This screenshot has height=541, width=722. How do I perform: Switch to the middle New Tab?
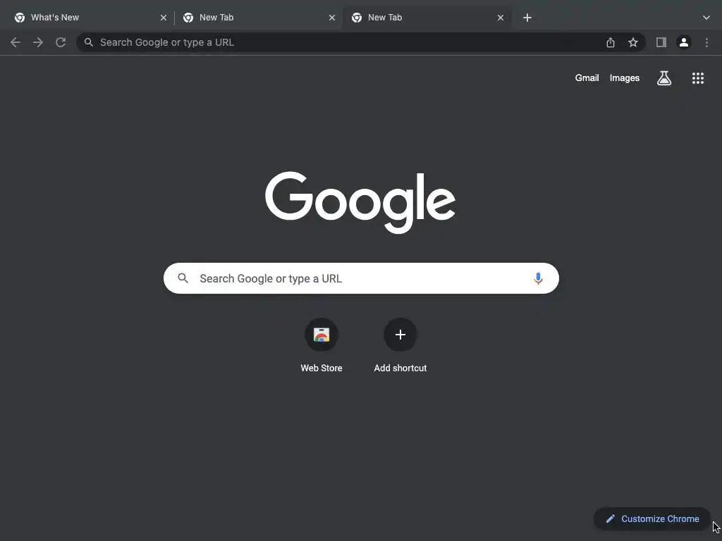point(258,18)
